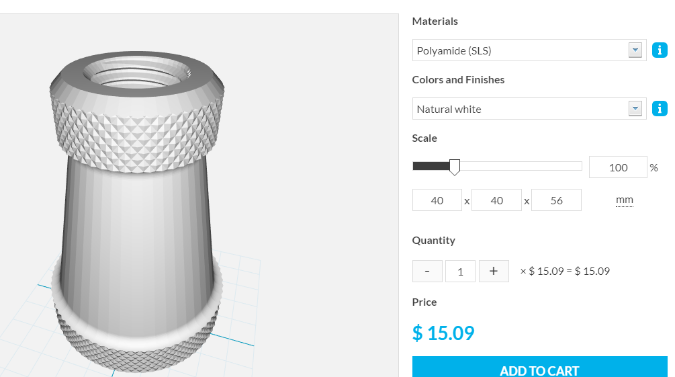675x377 pixels.
Task: Click the second 40 dimension field
Action: [496, 200]
